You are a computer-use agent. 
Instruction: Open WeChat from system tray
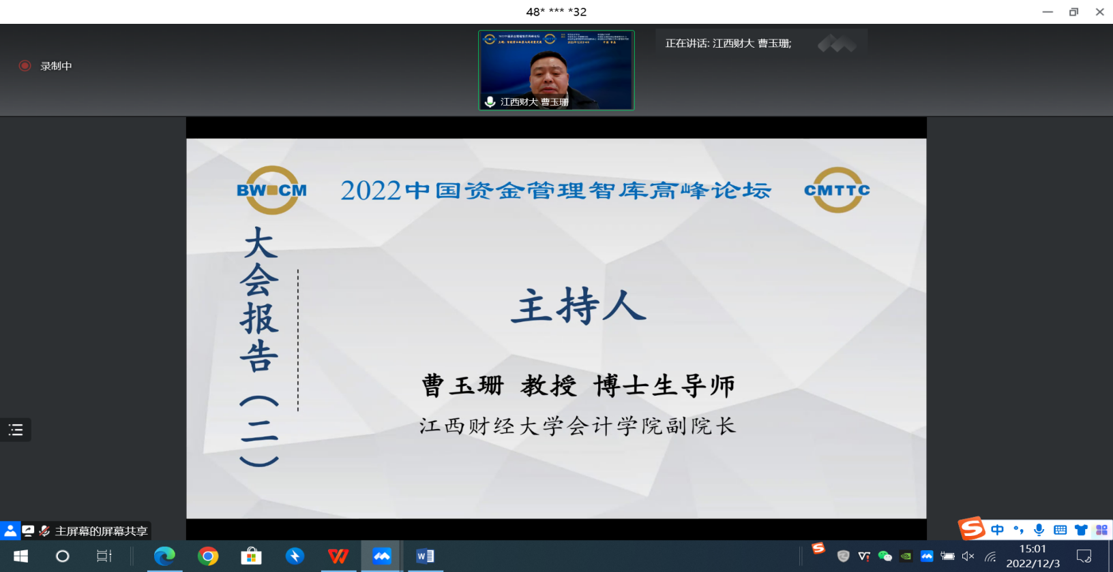(885, 556)
